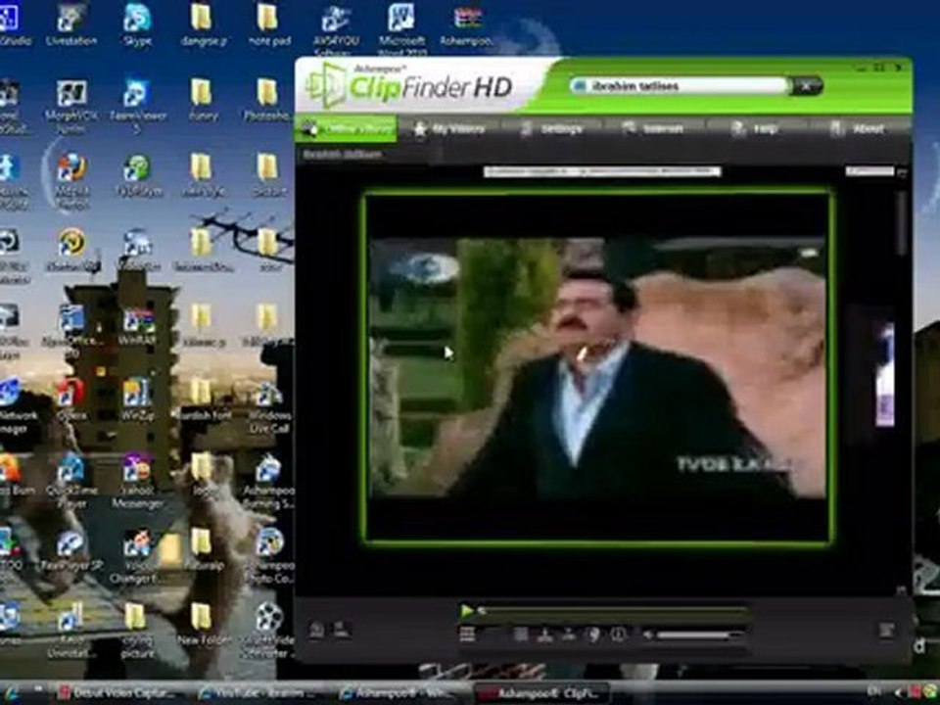Open the Revo Uninstaller desktop shortcut
The width and height of the screenshot is (940, 705).
70,630
